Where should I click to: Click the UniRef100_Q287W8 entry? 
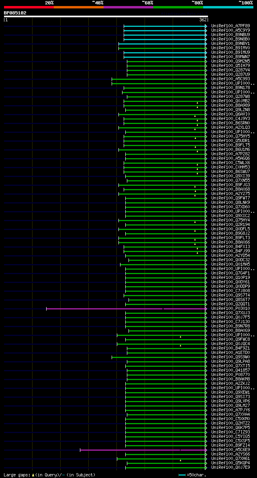click(x=230, y=97)
